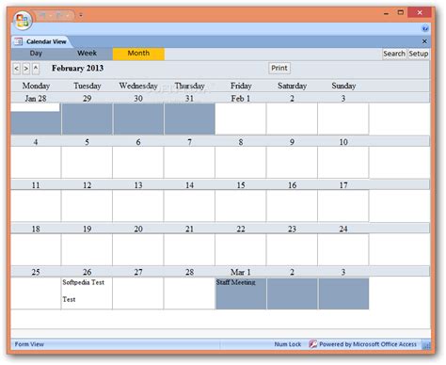
Task: Select the Staff Meeting entry on Mar 1
Action: coord(236,282)
